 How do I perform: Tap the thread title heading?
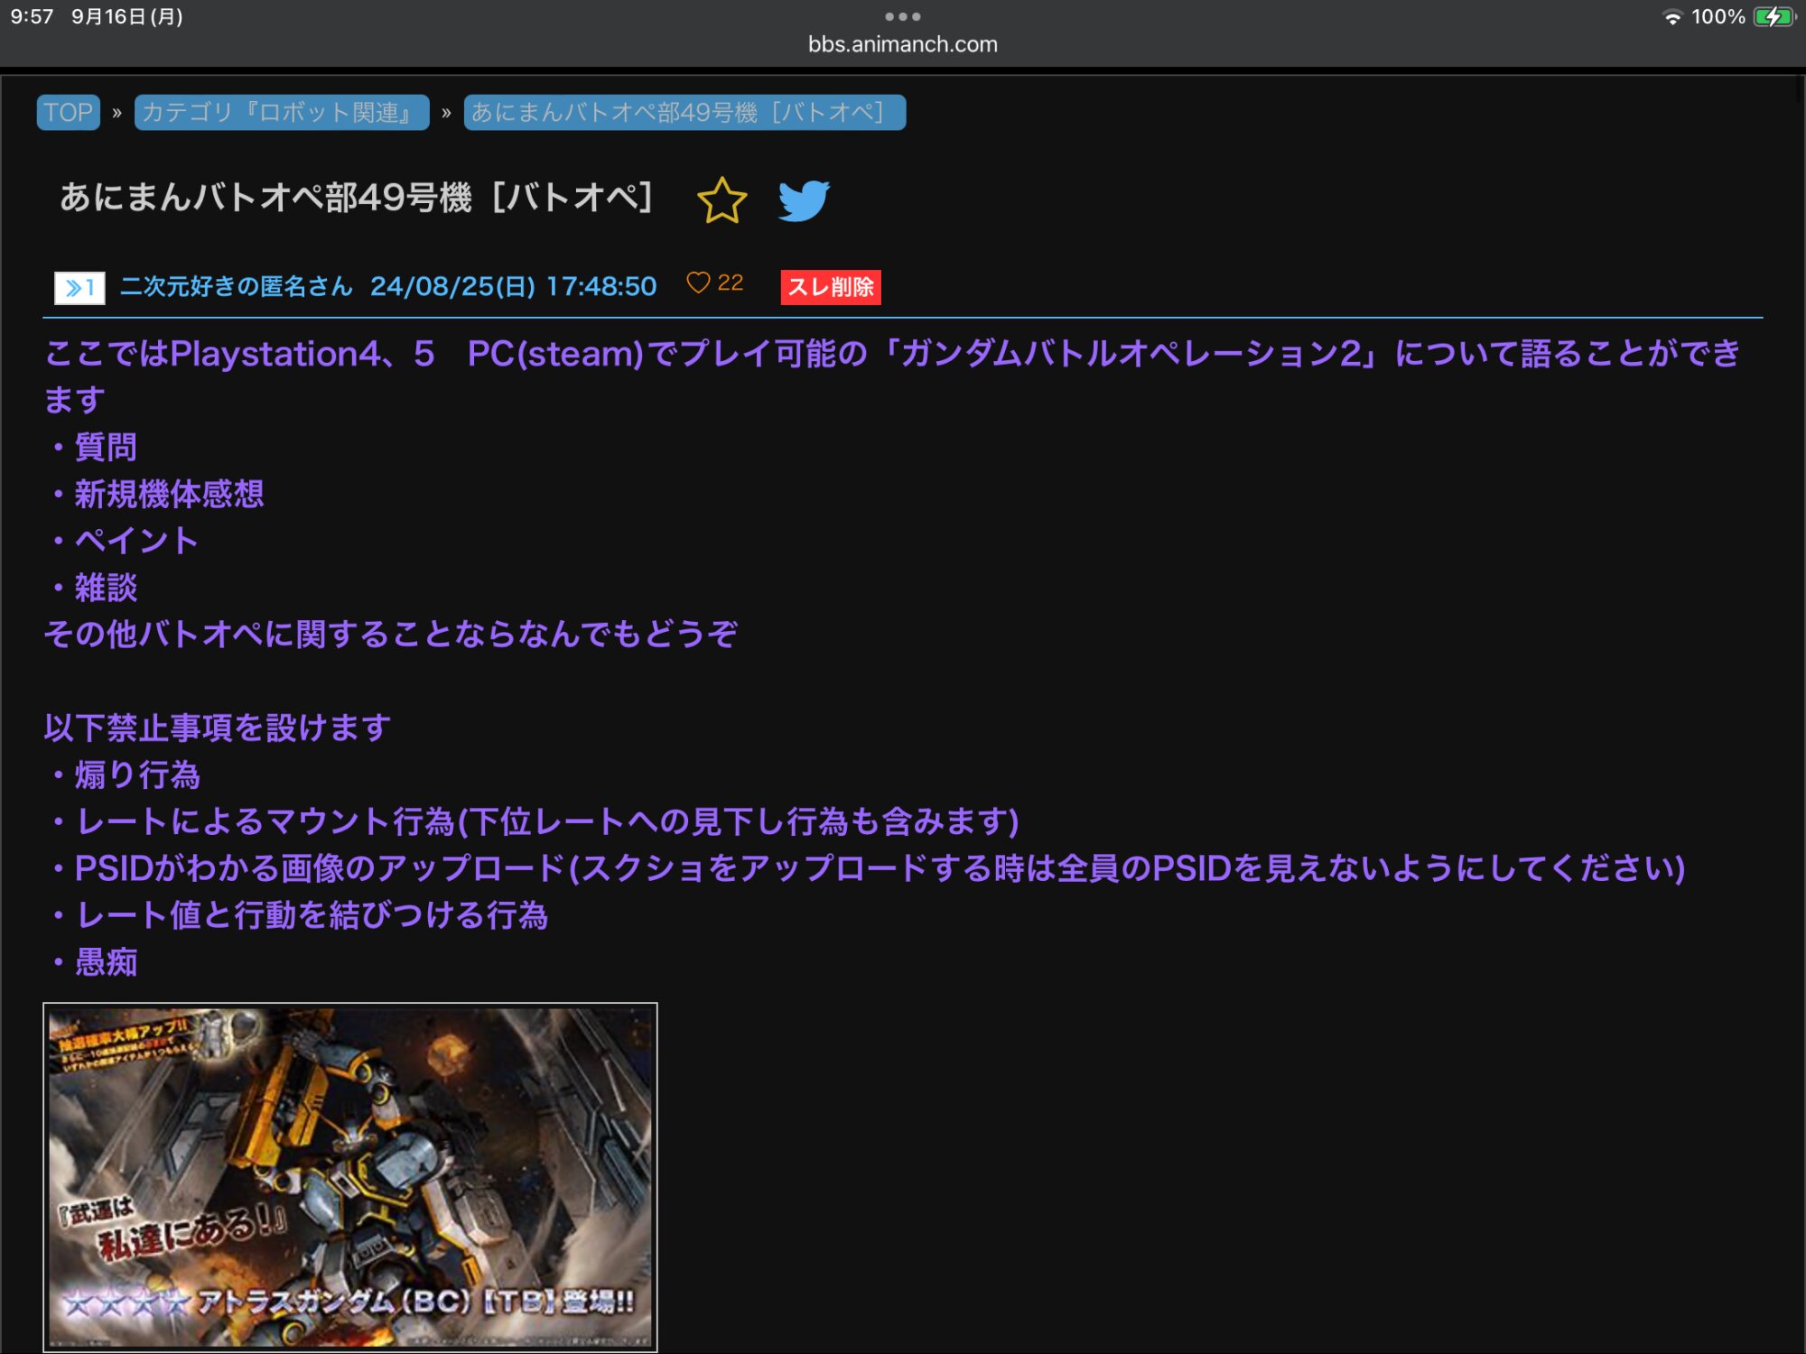(356, 198)
